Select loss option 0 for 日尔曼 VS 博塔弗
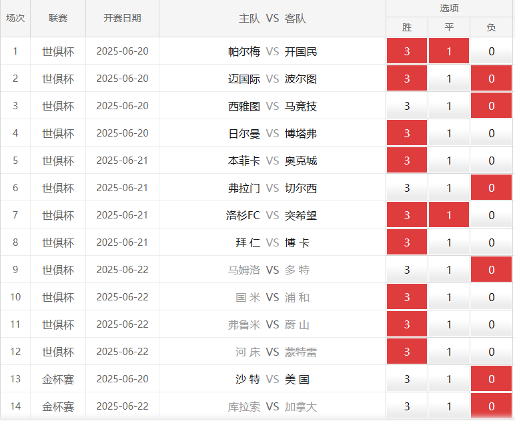 491,133
